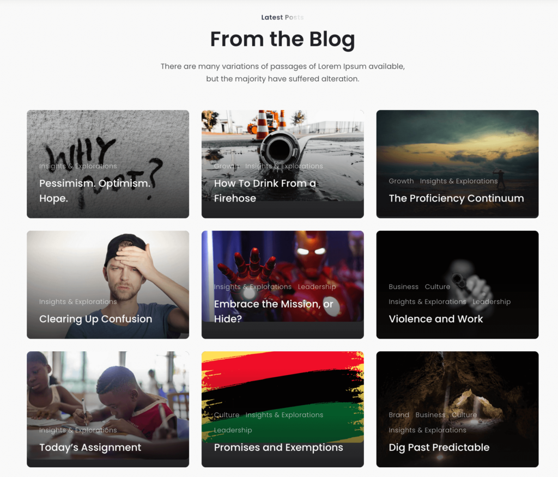Select Leadership tag on Embrace the Mission card

[317, 287]
